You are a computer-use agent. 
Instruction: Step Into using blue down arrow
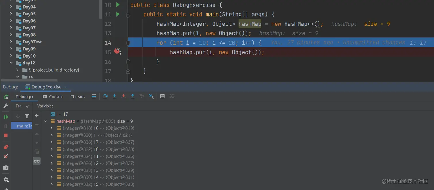(115, 96)
